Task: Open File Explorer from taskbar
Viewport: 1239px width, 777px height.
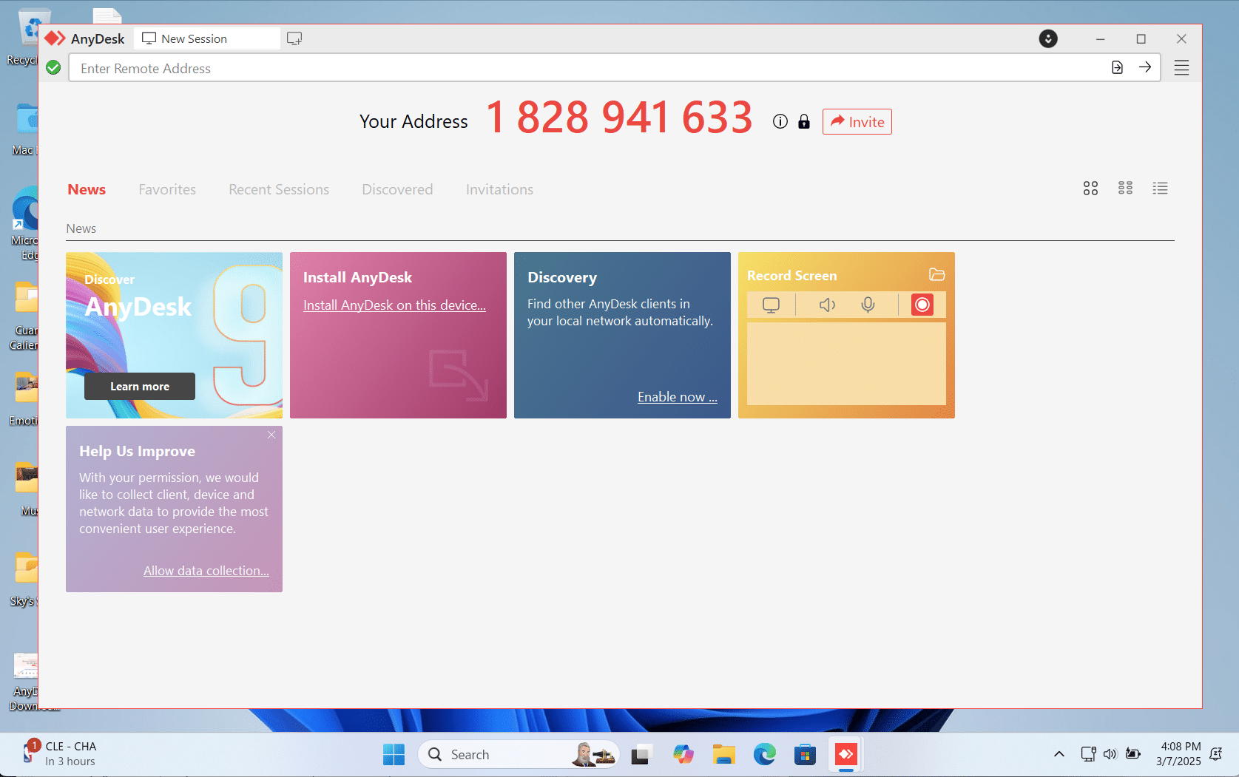Action: click(723, 754)
